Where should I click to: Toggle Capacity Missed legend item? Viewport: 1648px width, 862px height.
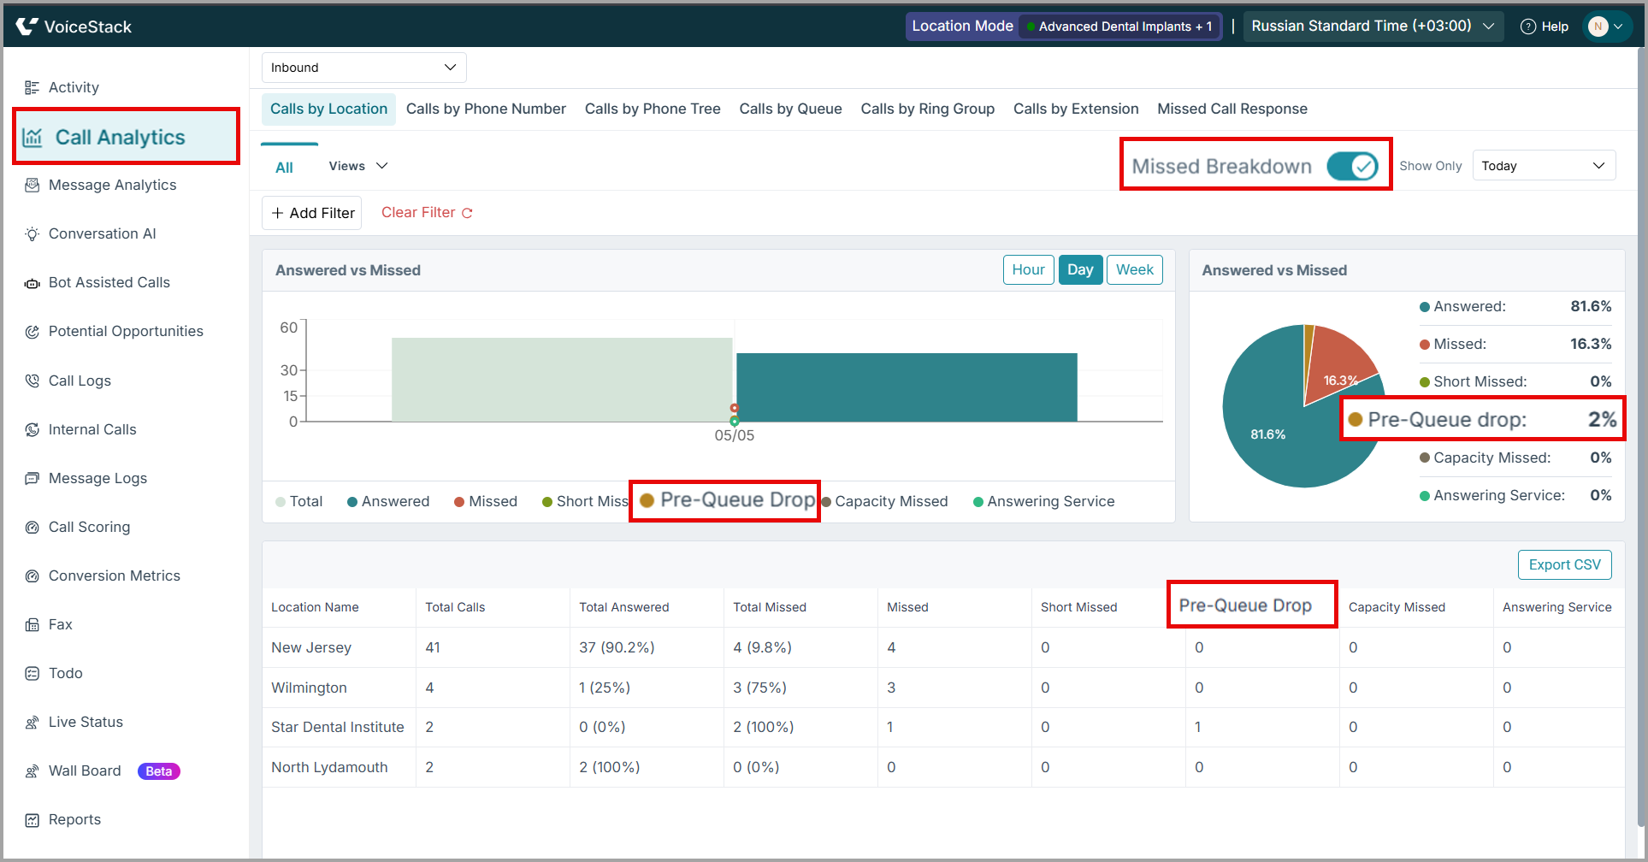pos(885,501)
